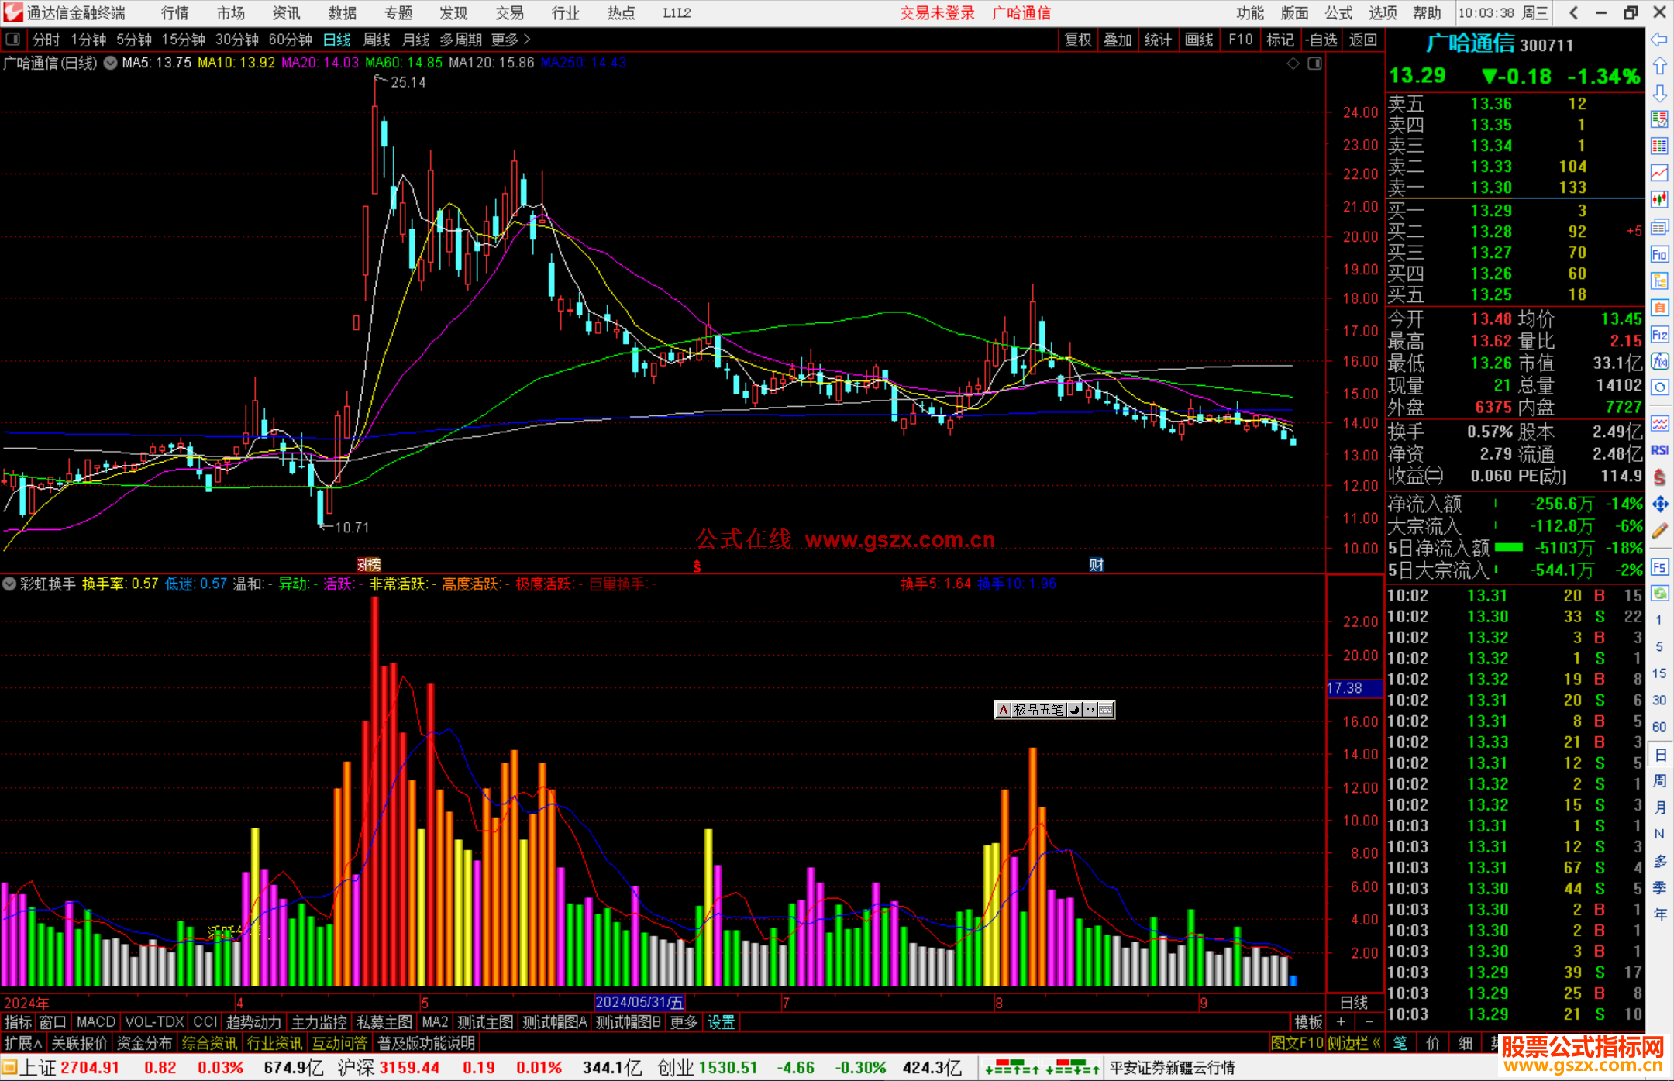
Task: Click the line trend chart sidebar icon
Action: (1659, 172)
